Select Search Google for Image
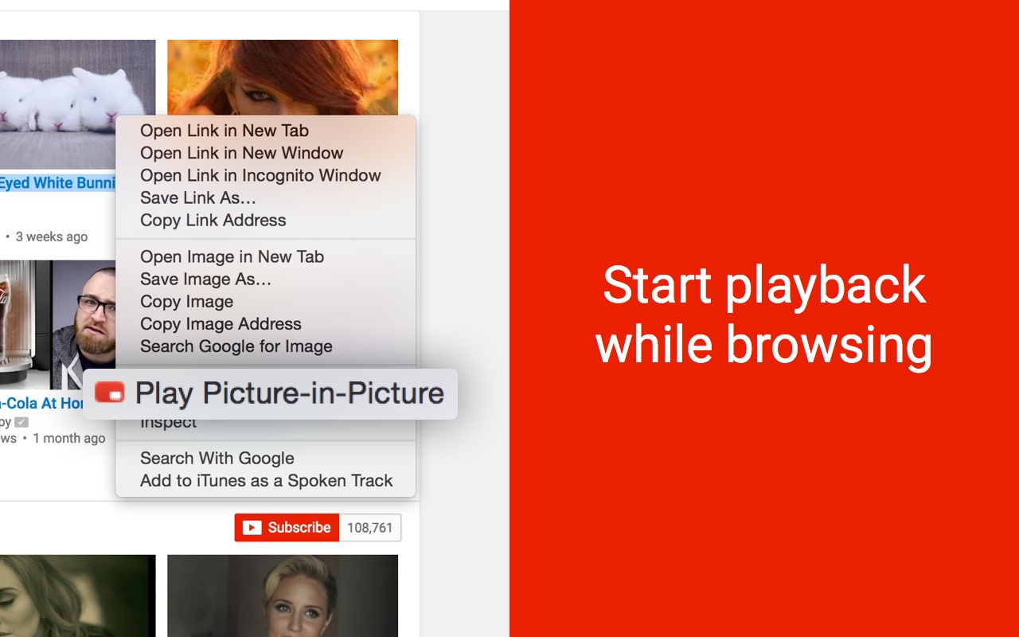 pos(236,346)
